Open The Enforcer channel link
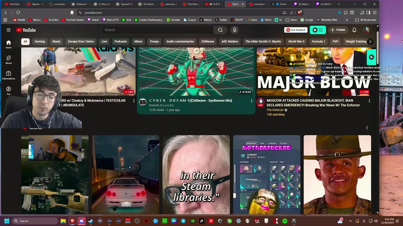Image resolution: width=403 pixels, height=226 pixels. click(275, 110)
